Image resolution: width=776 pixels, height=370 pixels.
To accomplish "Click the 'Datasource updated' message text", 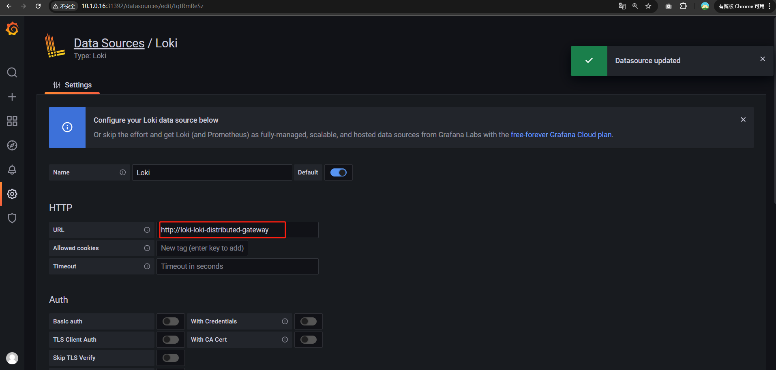I will 647,61.
